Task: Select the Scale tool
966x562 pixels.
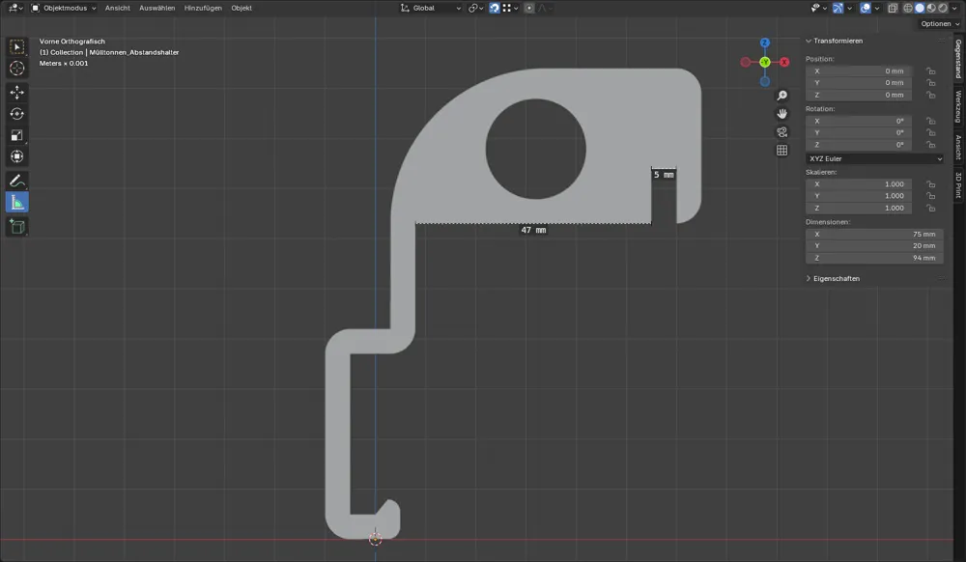Action: [16, 135]
